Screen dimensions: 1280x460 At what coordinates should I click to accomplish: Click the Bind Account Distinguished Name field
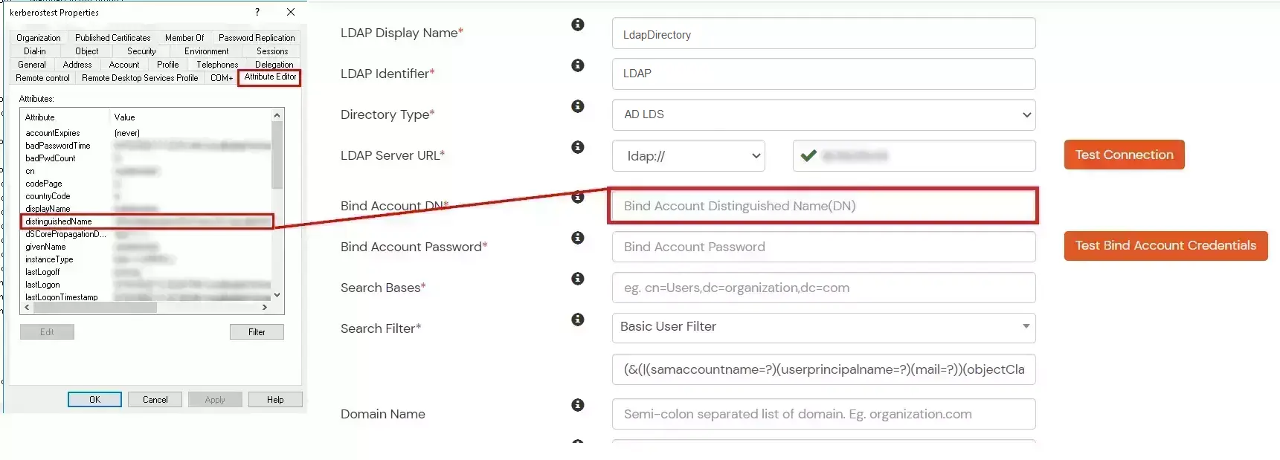[x=823, y=206]
